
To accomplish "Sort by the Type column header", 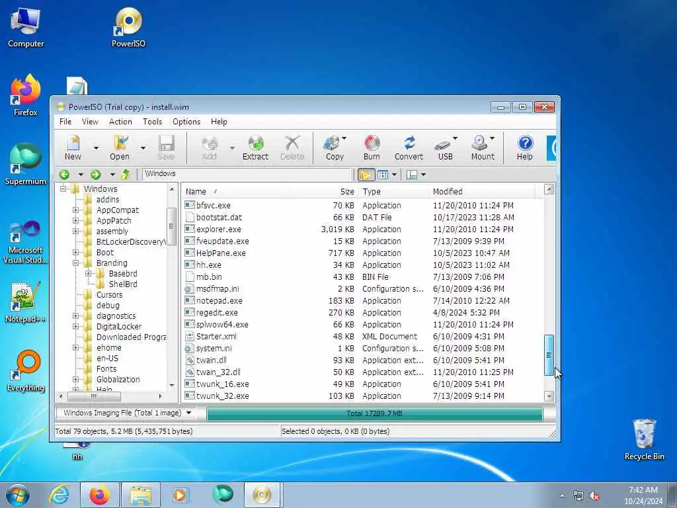I will pyautogui.click(x=394, y=191).
